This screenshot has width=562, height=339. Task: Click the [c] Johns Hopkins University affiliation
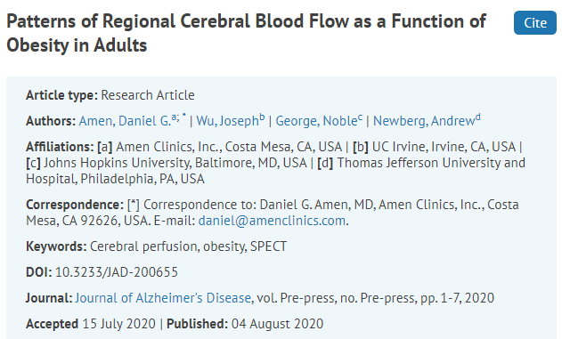point(167,163)
